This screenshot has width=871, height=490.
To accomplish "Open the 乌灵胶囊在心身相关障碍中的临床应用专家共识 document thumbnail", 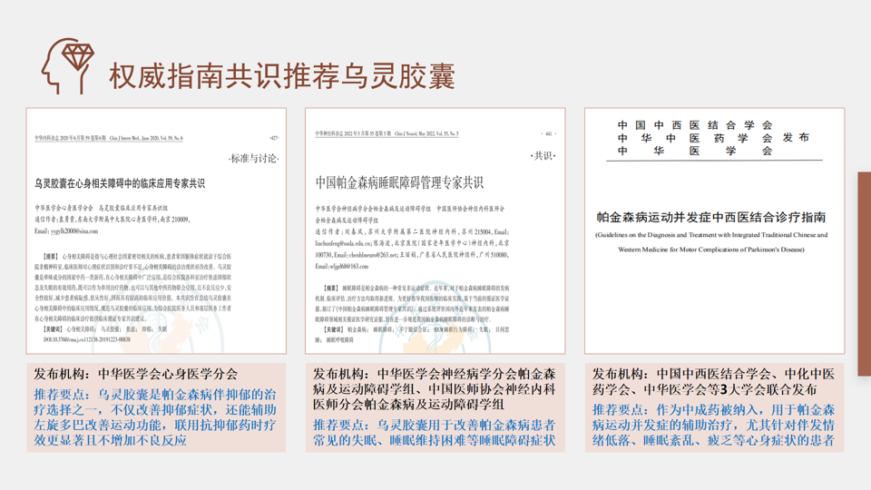I will (156, 230).
